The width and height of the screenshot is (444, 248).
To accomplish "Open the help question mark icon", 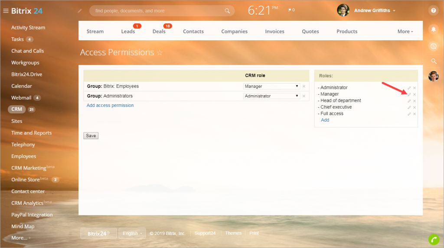I will (433, 10).
